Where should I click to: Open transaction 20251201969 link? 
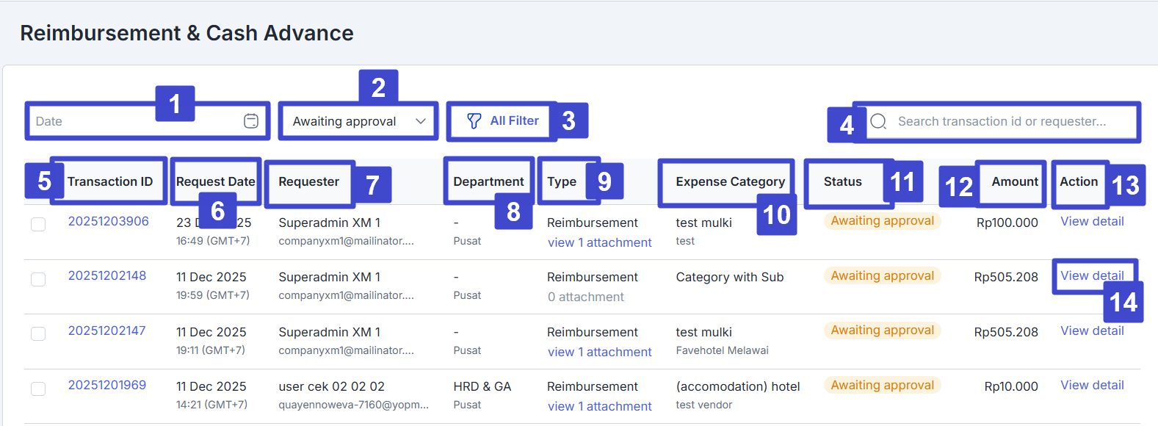(x=107, y=385)
